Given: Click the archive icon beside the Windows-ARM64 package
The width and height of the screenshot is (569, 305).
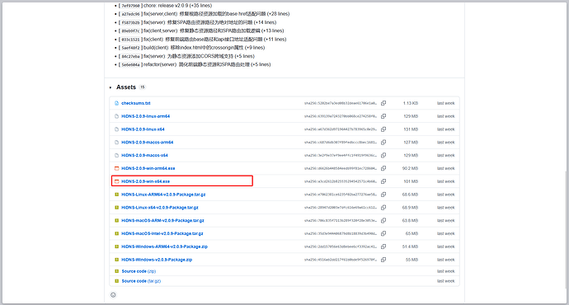Looking at the screenshot, I should click(x=116, y=246).
